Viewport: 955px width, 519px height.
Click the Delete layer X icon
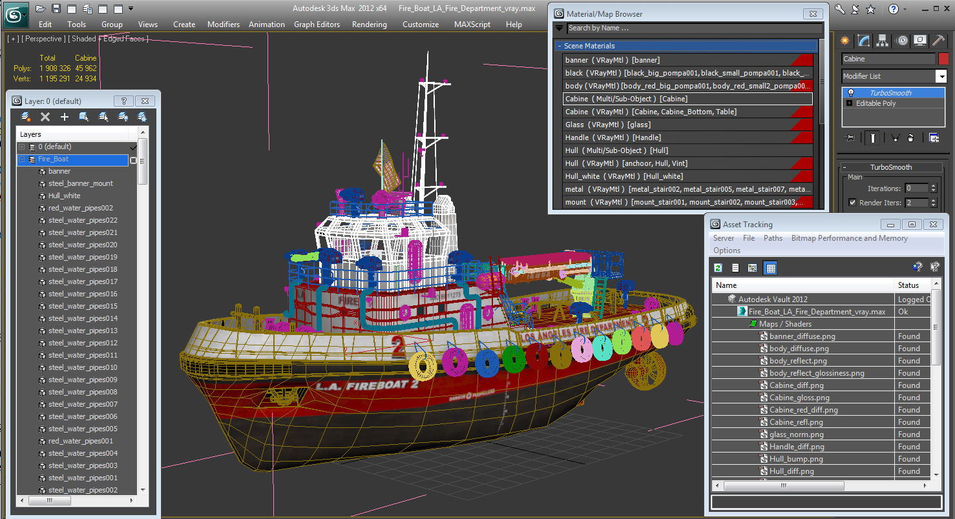pyautogui.click(x=45, y=117)
